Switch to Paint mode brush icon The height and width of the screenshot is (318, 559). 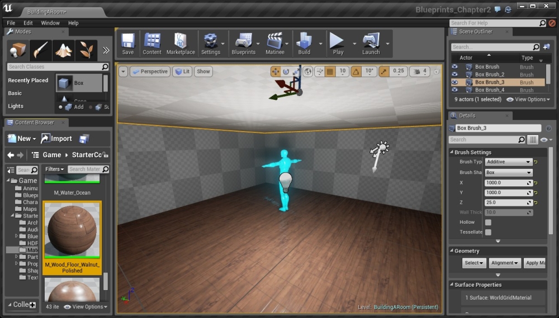click(x=40, y=50)
